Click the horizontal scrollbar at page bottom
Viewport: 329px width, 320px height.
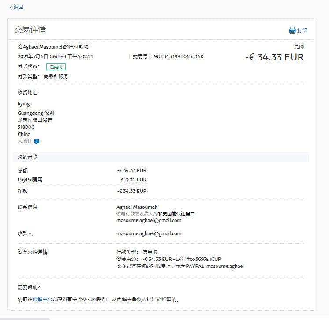tap(25, 318)
